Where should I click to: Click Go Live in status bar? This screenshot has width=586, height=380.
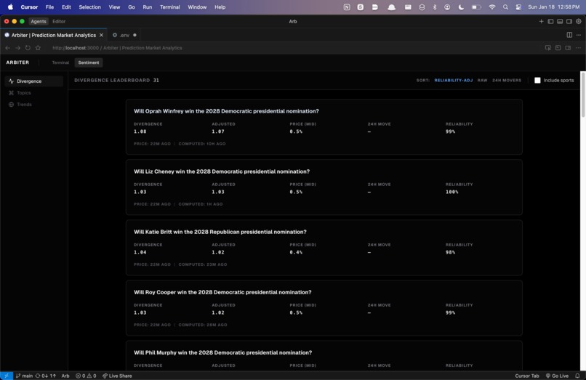pyautogui.click(x=557, y=376)
